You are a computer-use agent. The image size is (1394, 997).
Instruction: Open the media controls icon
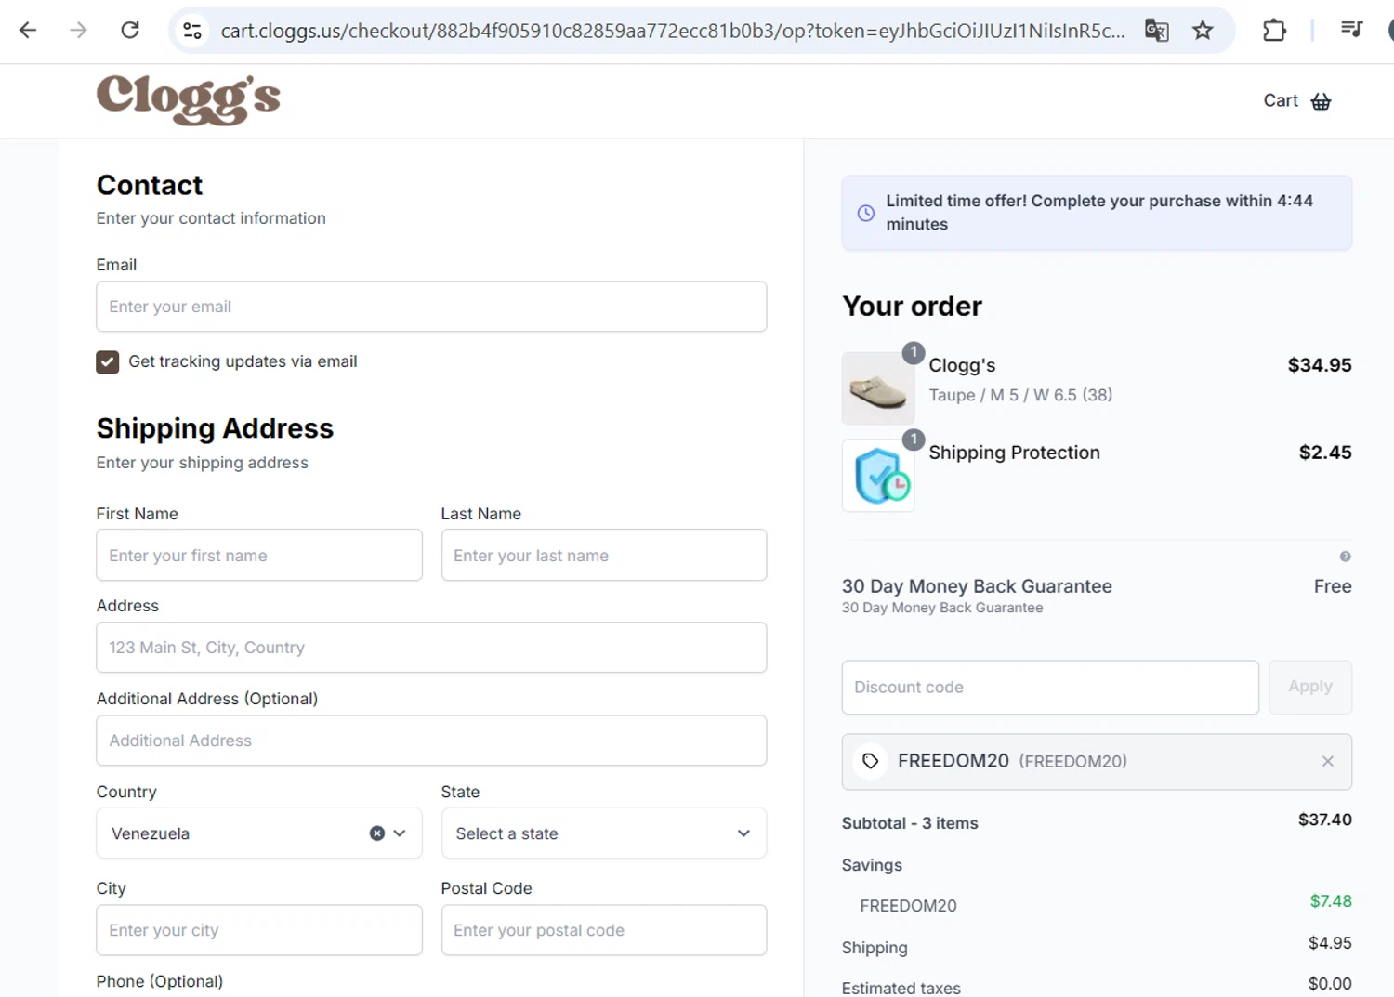(x=1352, y=30)
